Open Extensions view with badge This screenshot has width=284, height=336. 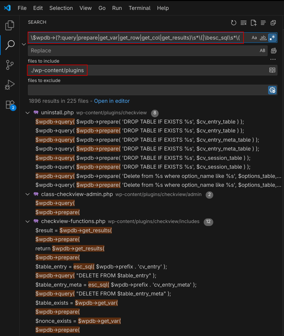[x=10, y=104]
